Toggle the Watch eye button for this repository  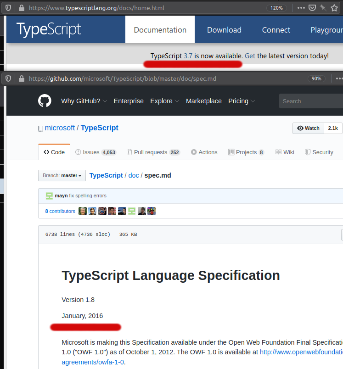pos(308,128)
